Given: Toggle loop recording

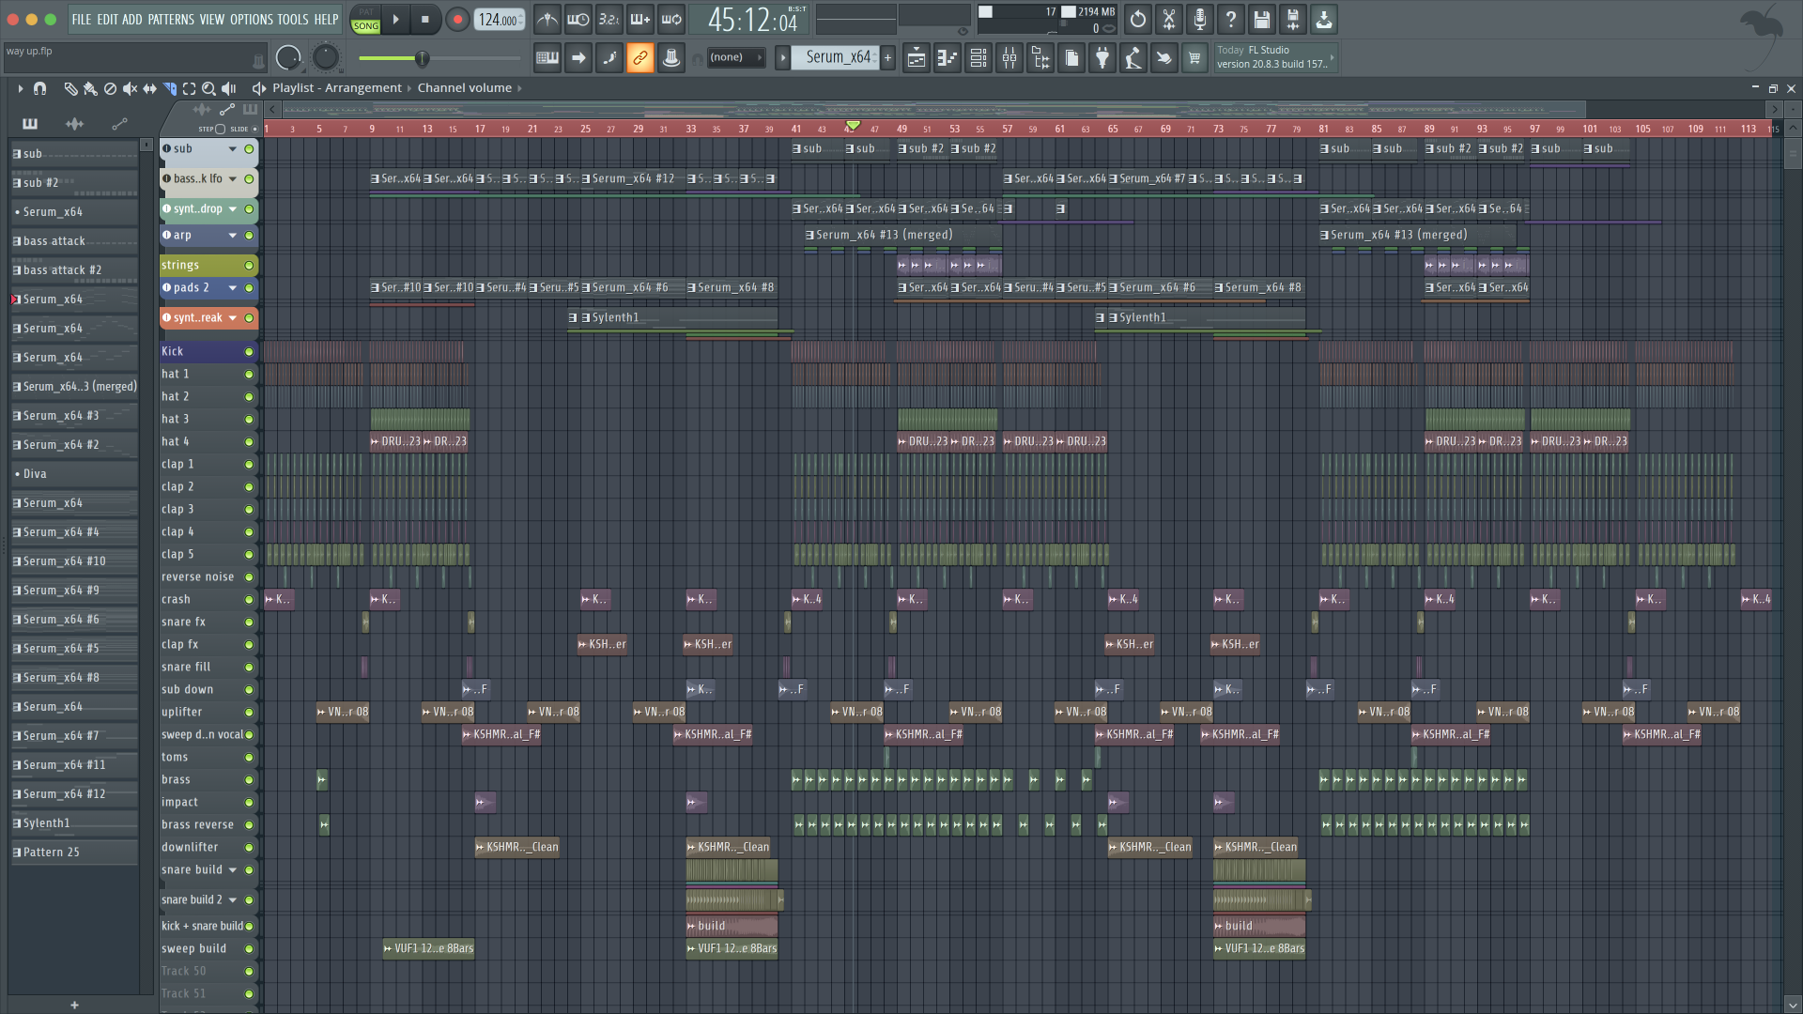Looking at the screenshot, I should coord(671,19).
